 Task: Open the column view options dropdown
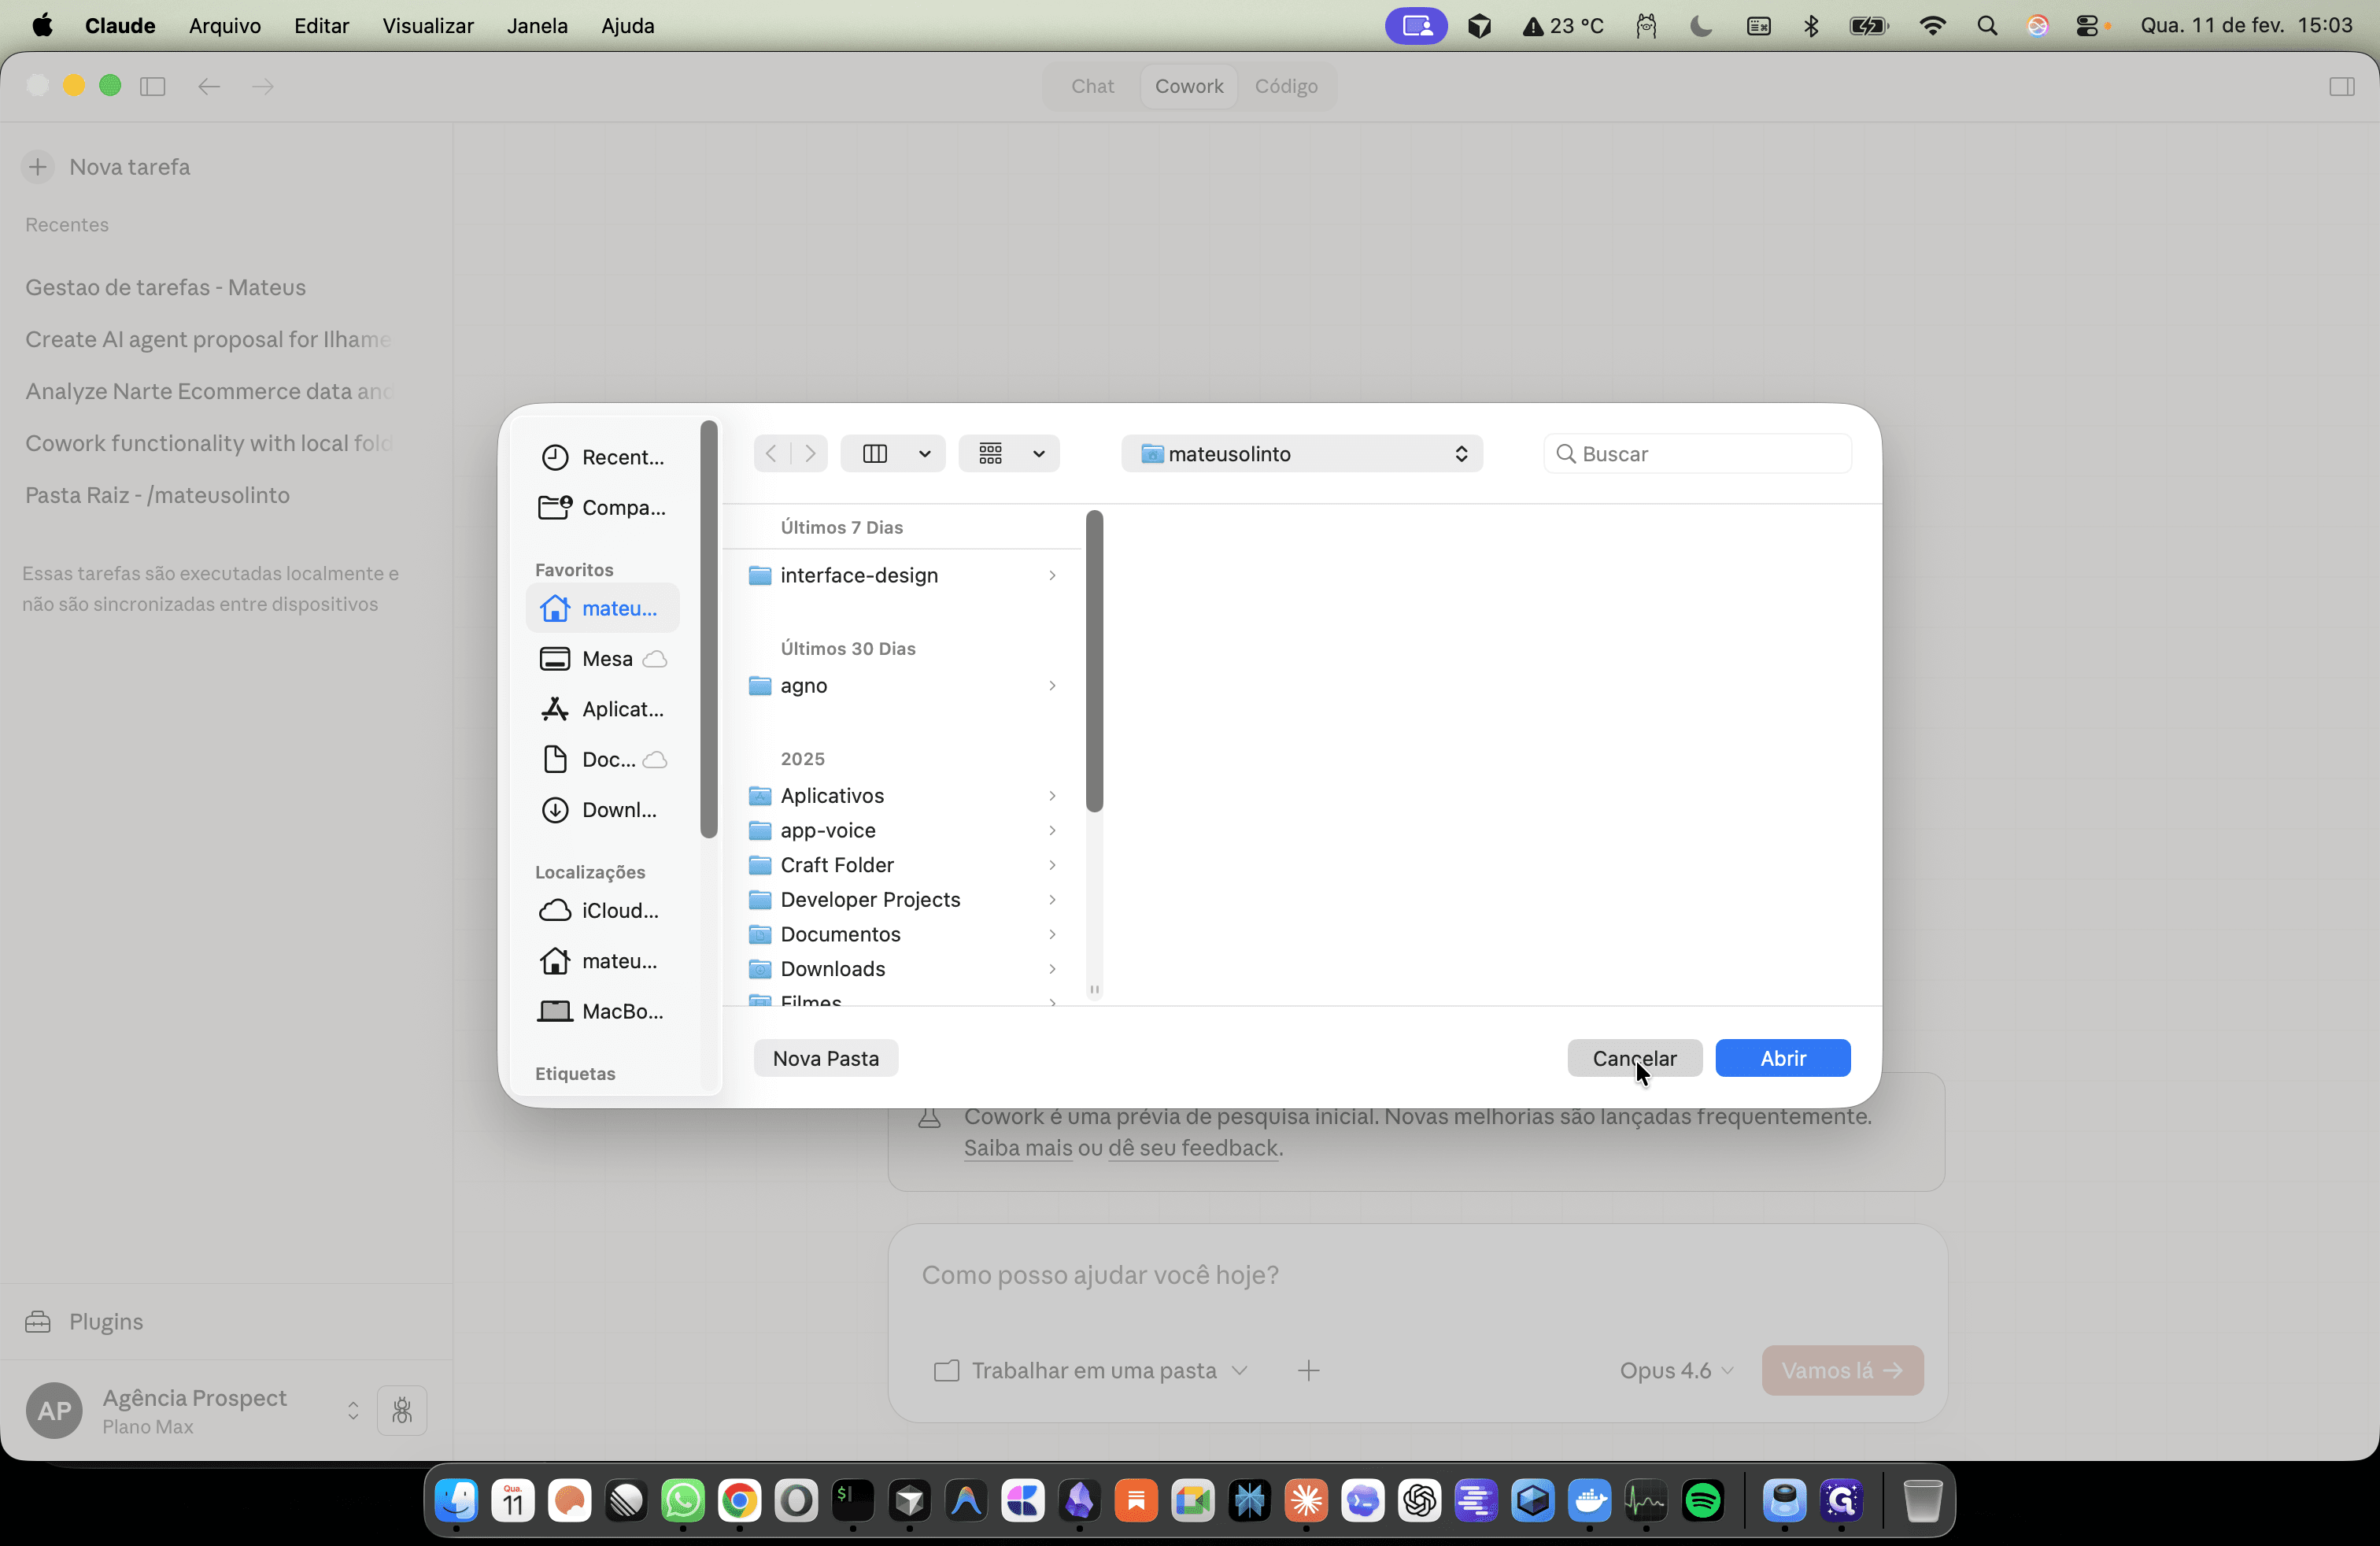(x=892, y=453)
